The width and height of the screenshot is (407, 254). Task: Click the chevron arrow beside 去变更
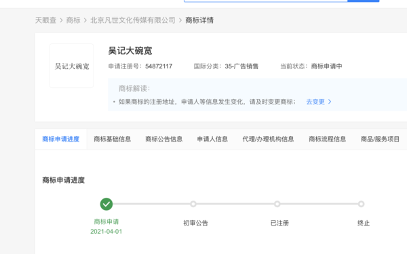click(x=330, y=102)
